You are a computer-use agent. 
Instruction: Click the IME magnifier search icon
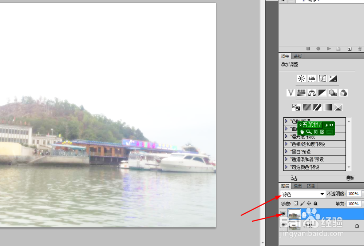coord(309,132)
